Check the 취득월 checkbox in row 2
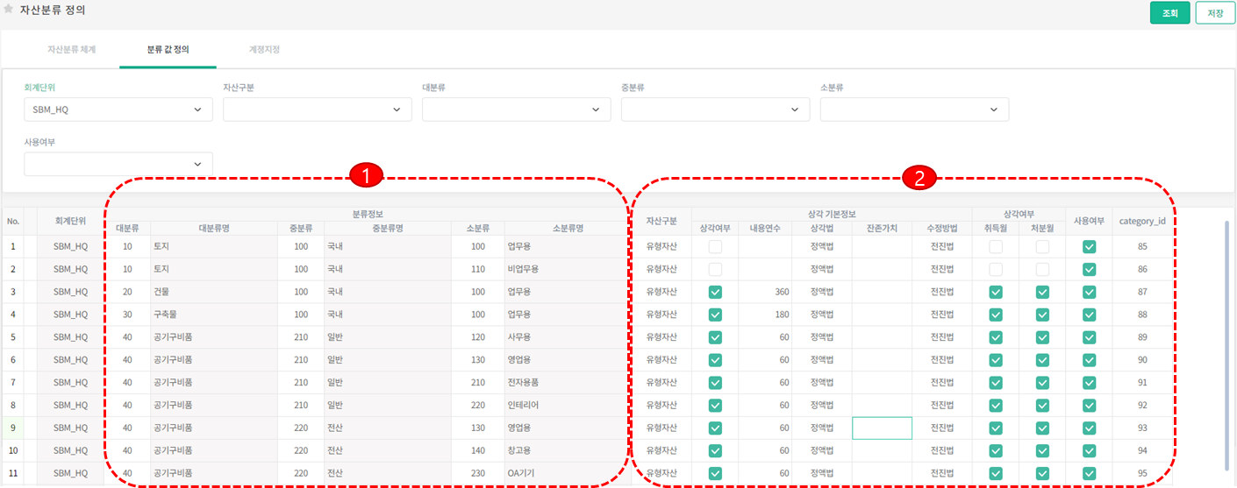1237x488 pixels. coord(996,270)
